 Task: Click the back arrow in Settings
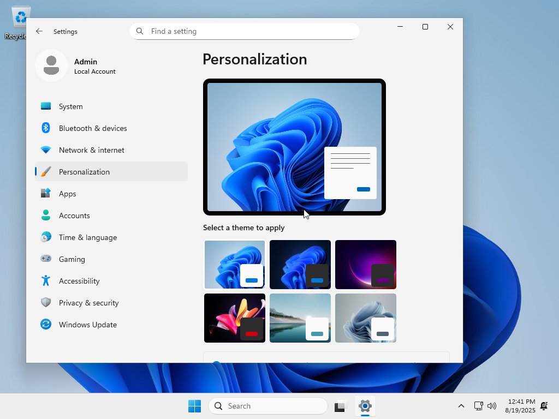(39, 31)
